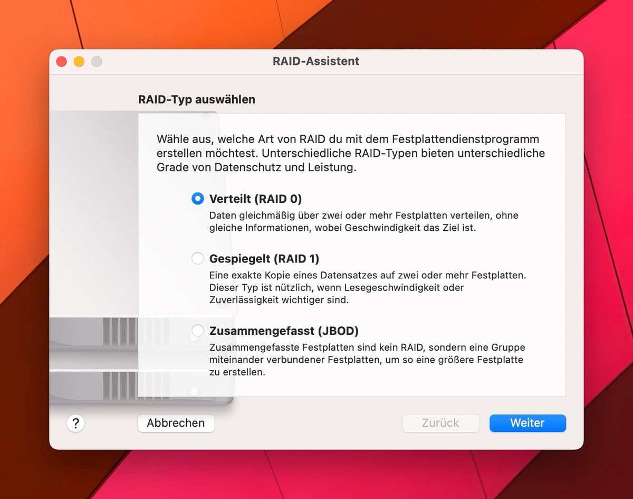The height and width of the screenshot is (499, 633).
Task: Click the Zusammengefasst (JBOD) bold label text
Action: pos(284,331)
